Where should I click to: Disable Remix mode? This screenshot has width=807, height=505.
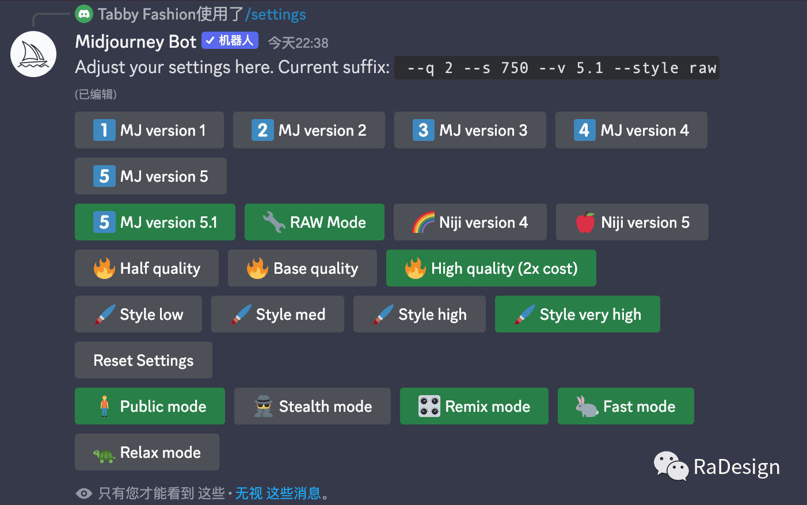(x=474, y=406)
